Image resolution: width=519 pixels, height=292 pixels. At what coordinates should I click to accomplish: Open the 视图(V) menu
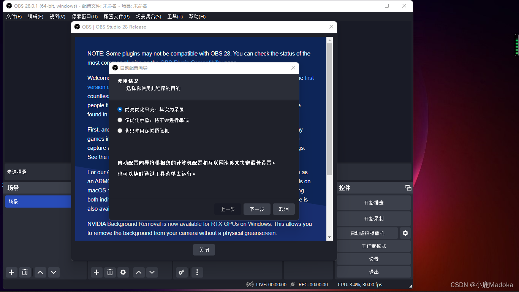pyautogui.click(x=57, y=17)
